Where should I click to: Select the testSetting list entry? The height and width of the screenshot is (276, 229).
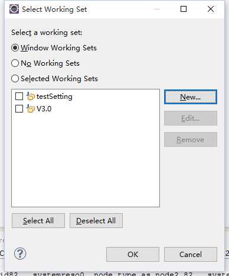[54, 97]
